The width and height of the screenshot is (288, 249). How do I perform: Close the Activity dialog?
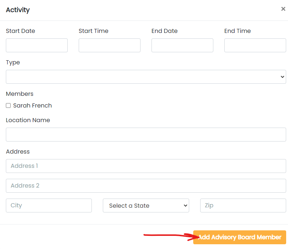(x=283, y=9)
